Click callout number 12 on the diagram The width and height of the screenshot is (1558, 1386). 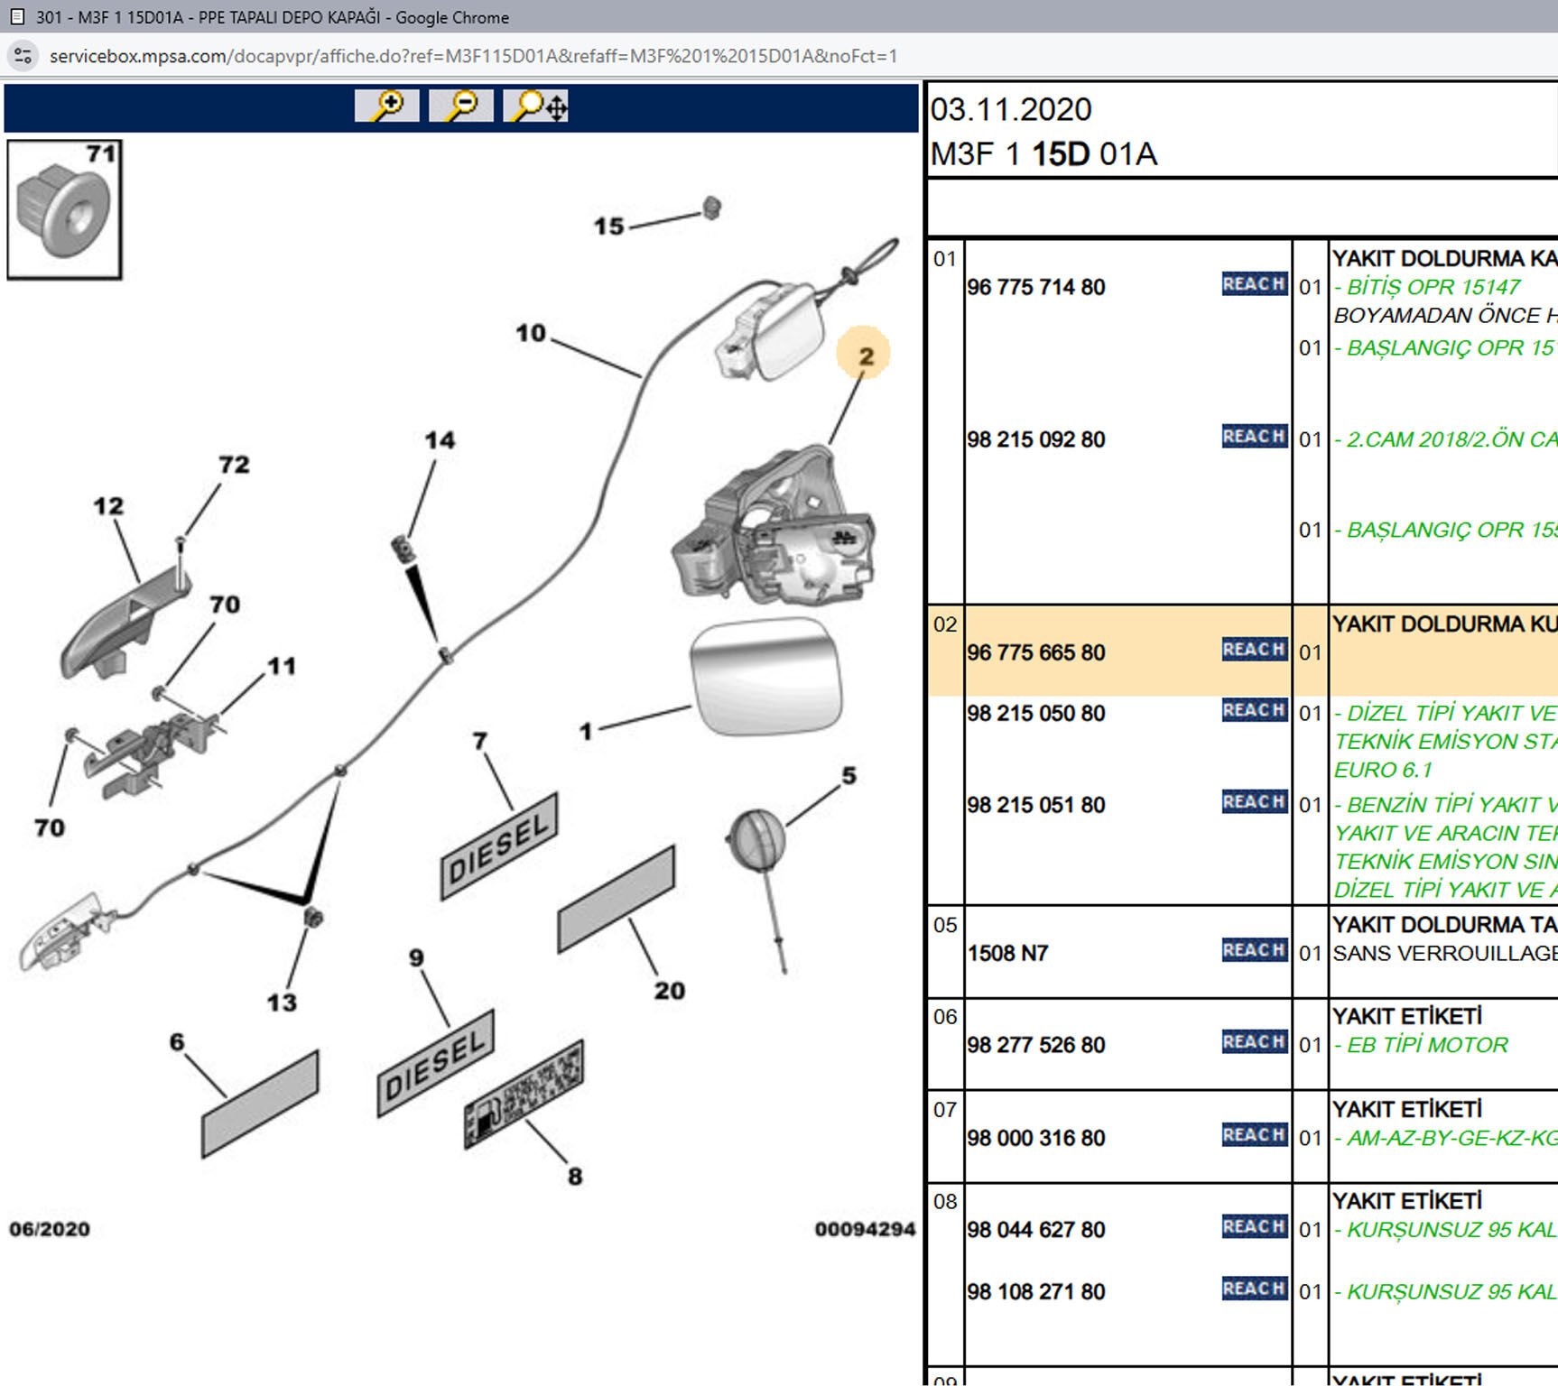coord(108,506)
